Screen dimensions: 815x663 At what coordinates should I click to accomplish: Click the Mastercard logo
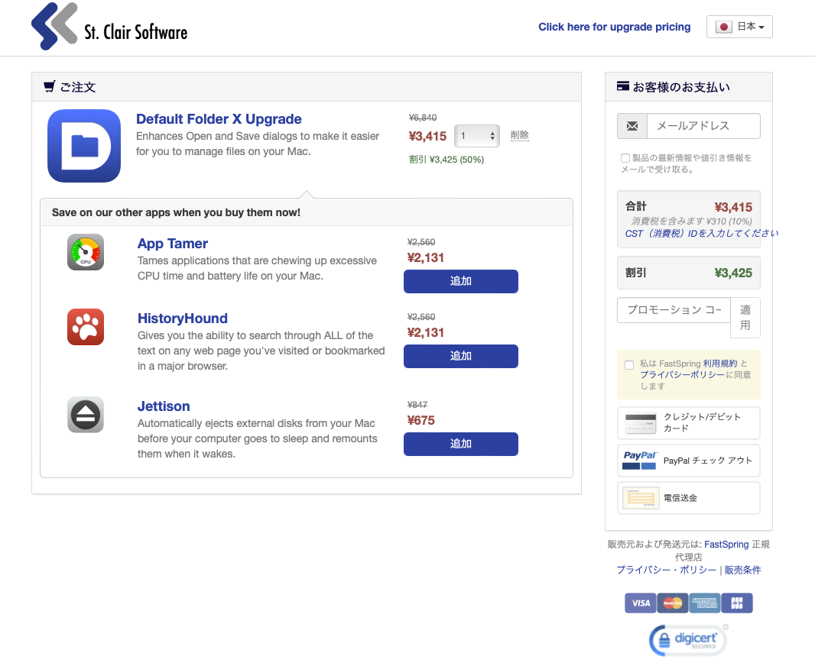[673, 603]
